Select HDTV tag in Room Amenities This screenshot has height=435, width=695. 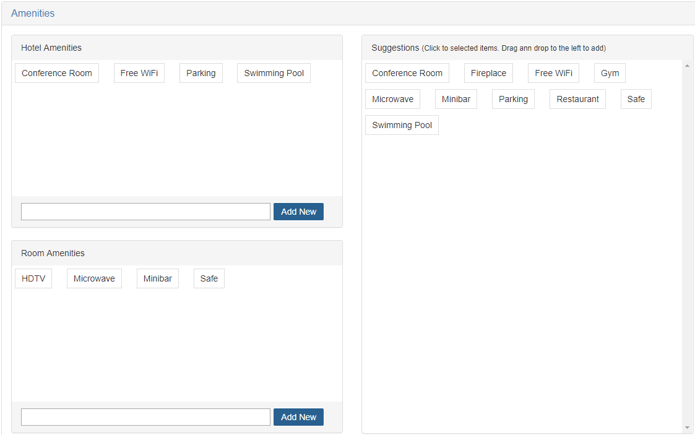33,278
